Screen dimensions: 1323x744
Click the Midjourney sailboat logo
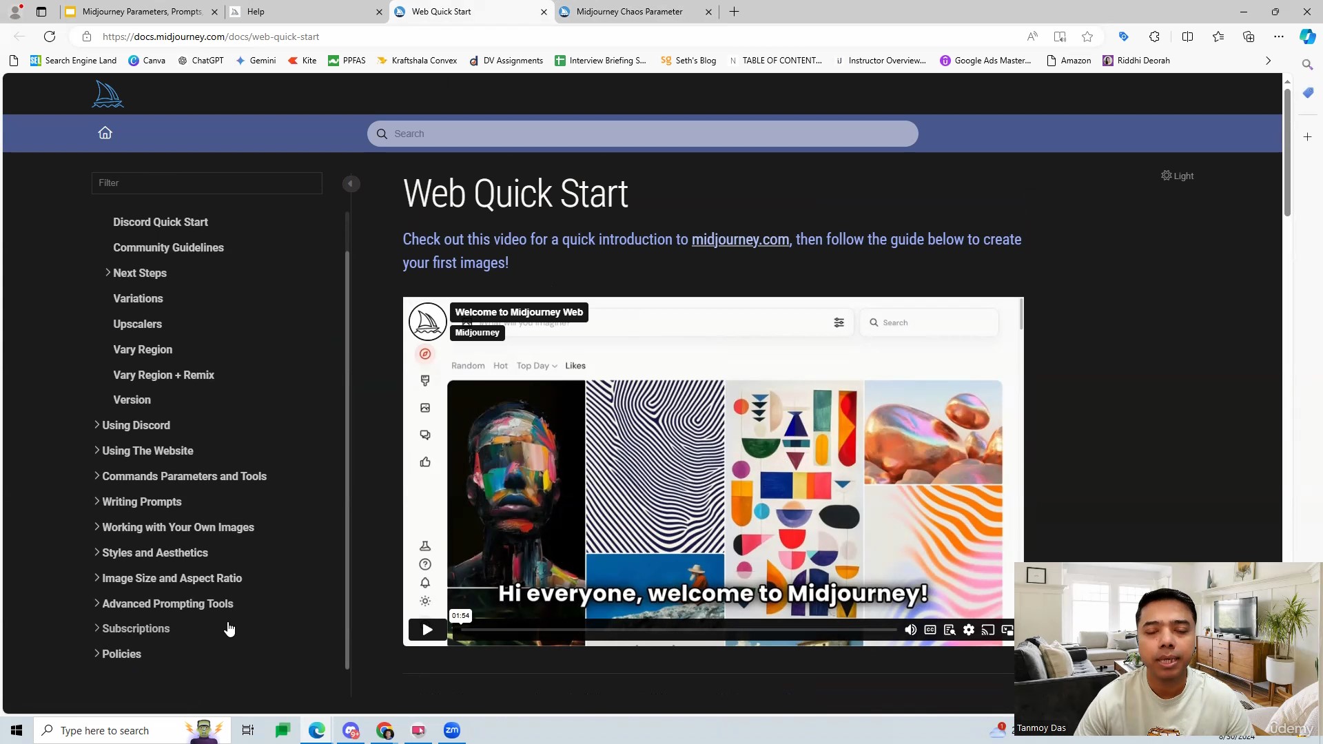point(107,94)
